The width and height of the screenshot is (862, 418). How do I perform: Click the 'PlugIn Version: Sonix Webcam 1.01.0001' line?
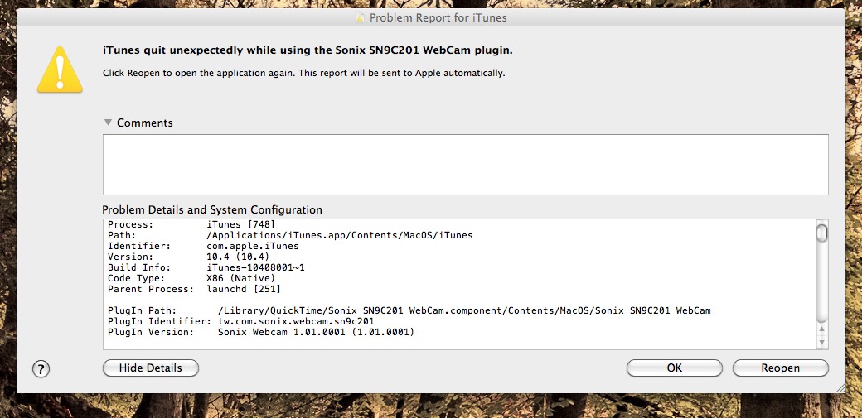tap(260, 332)
